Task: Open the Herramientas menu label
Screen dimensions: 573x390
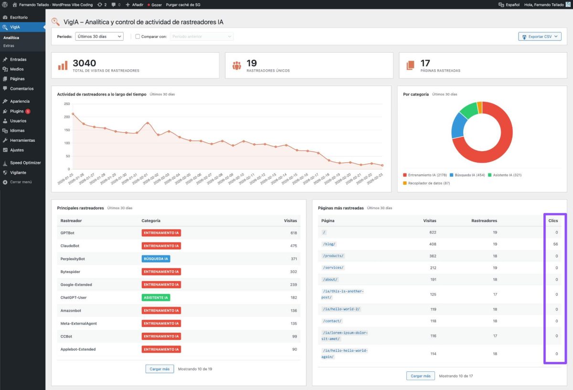Action: tap(22, 140)
